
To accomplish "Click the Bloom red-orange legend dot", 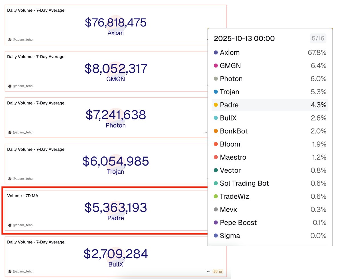I will (x=216, y=144).
